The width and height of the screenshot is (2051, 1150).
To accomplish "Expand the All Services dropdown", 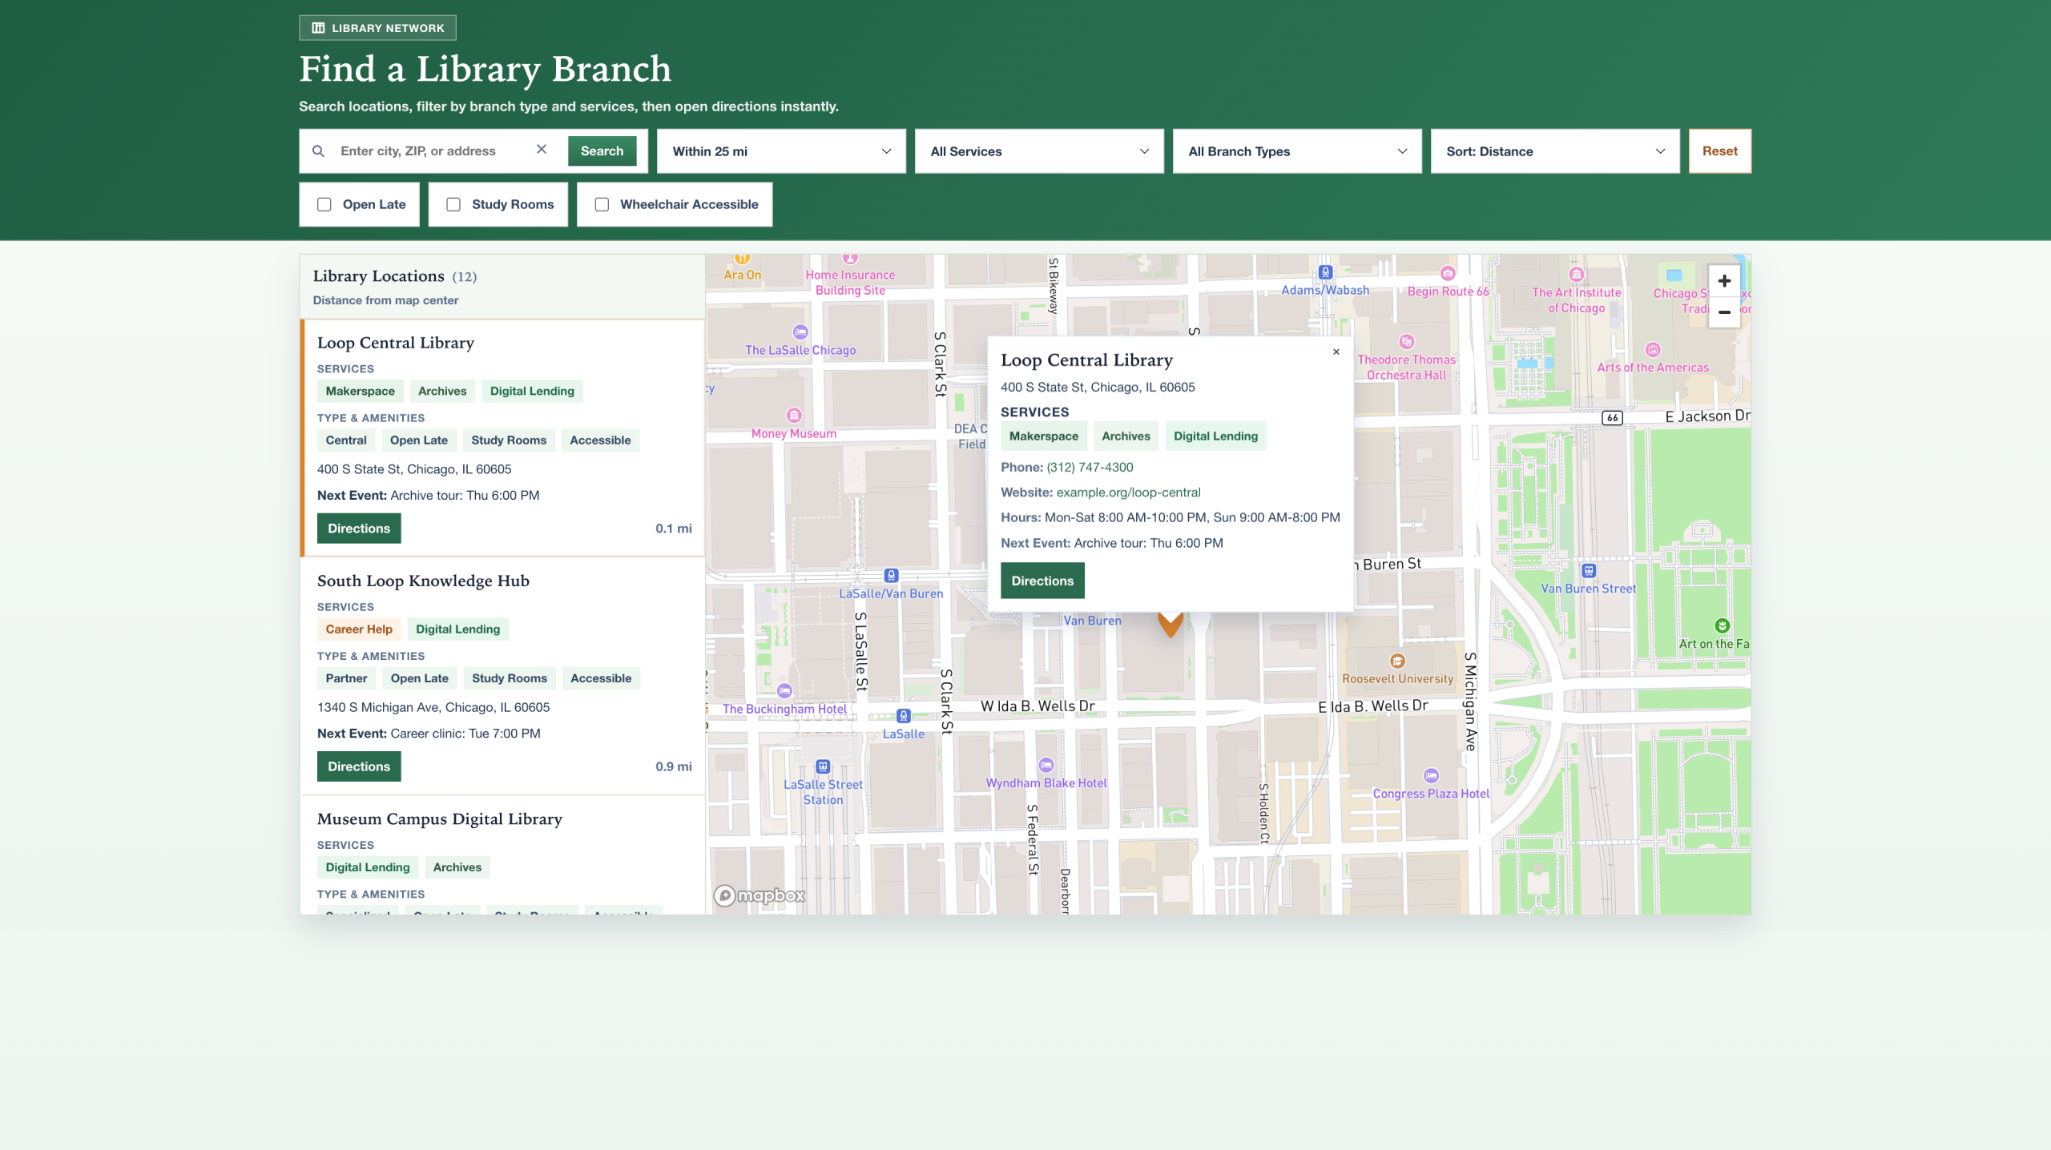I will (1039, 151).
